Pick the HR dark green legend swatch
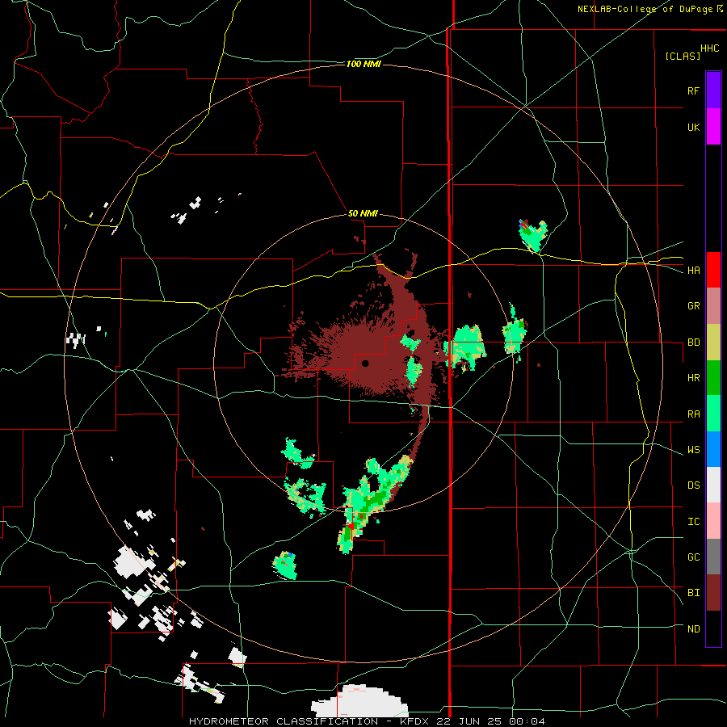The width and height of the screenshot is (727, 727). [x=713, y=378]
